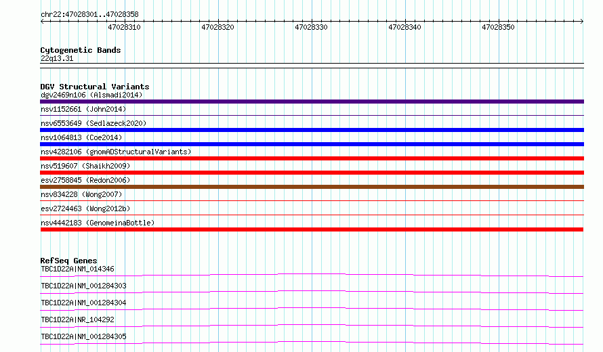Click the magenta intron line below NM_014346
This screenshot has height=352, width=603.
click(312, 274)
